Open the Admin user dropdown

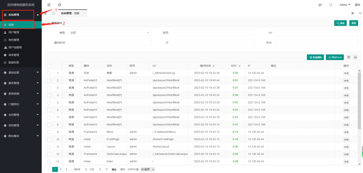pyautogui.click(x=345, y=5)
